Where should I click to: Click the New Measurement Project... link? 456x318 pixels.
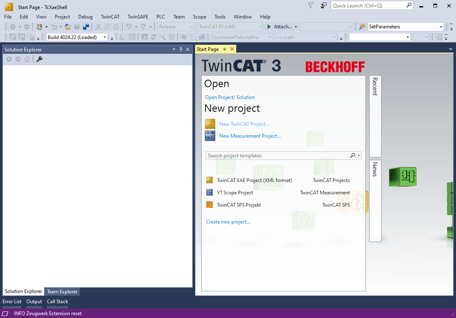coord(250,136)
